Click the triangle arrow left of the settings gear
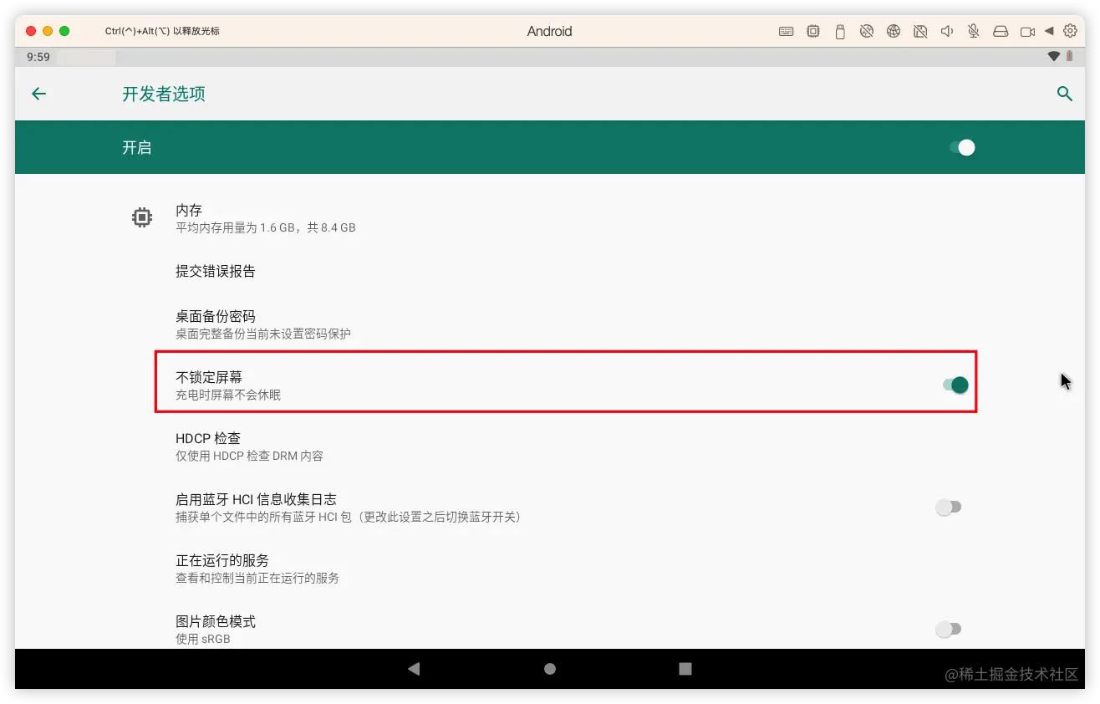Image resolution: width=1100 pixels, height=704 pixels. click(1049, 32)
